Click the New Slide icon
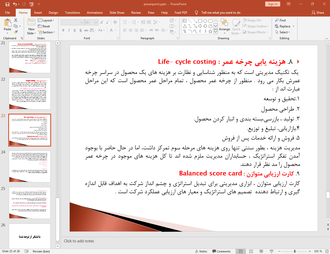Viewport: 330px width, 254px height. point(31,22)
